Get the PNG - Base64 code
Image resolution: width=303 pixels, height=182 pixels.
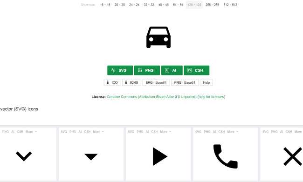(185, 82)
